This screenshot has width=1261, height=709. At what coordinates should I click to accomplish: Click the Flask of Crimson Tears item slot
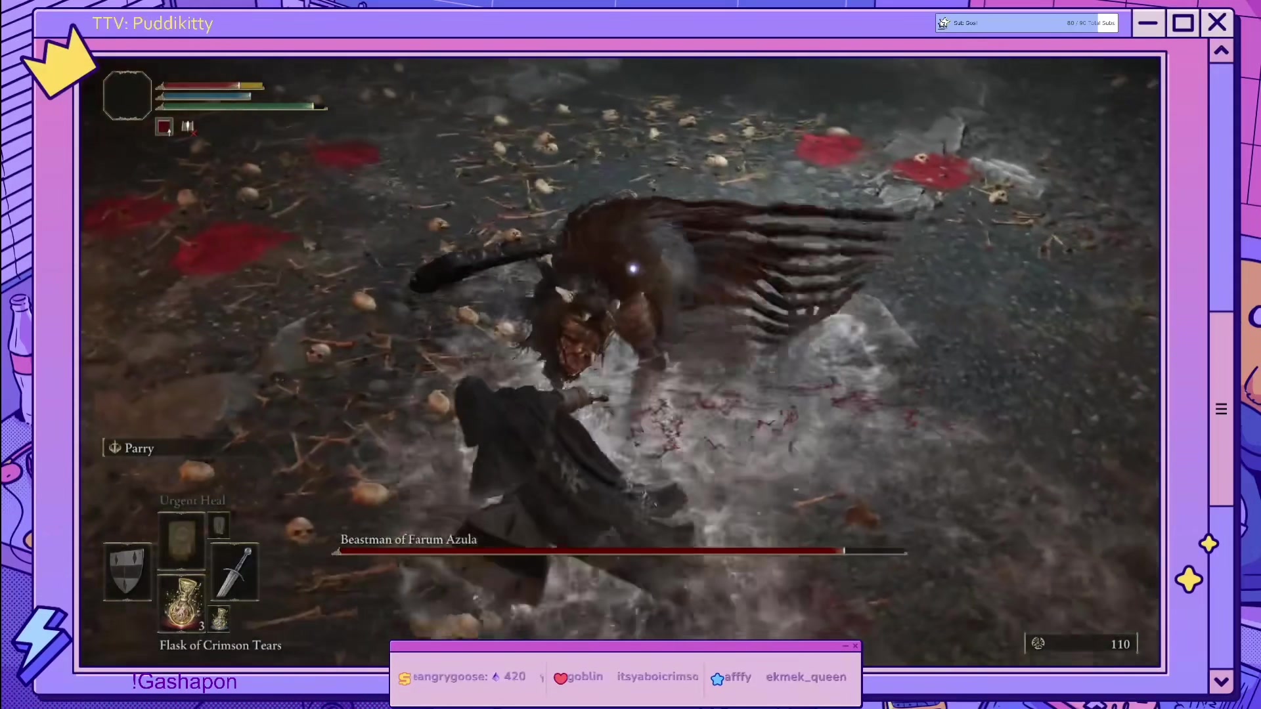(x=182, y=603)
